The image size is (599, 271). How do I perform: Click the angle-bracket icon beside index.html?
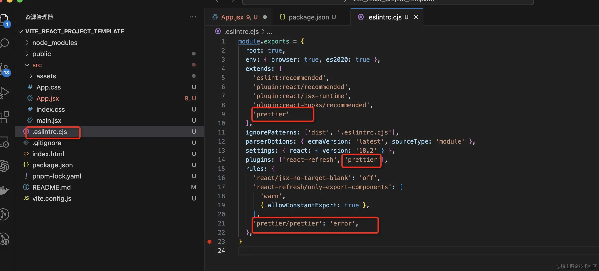click(x=26, y=154)
